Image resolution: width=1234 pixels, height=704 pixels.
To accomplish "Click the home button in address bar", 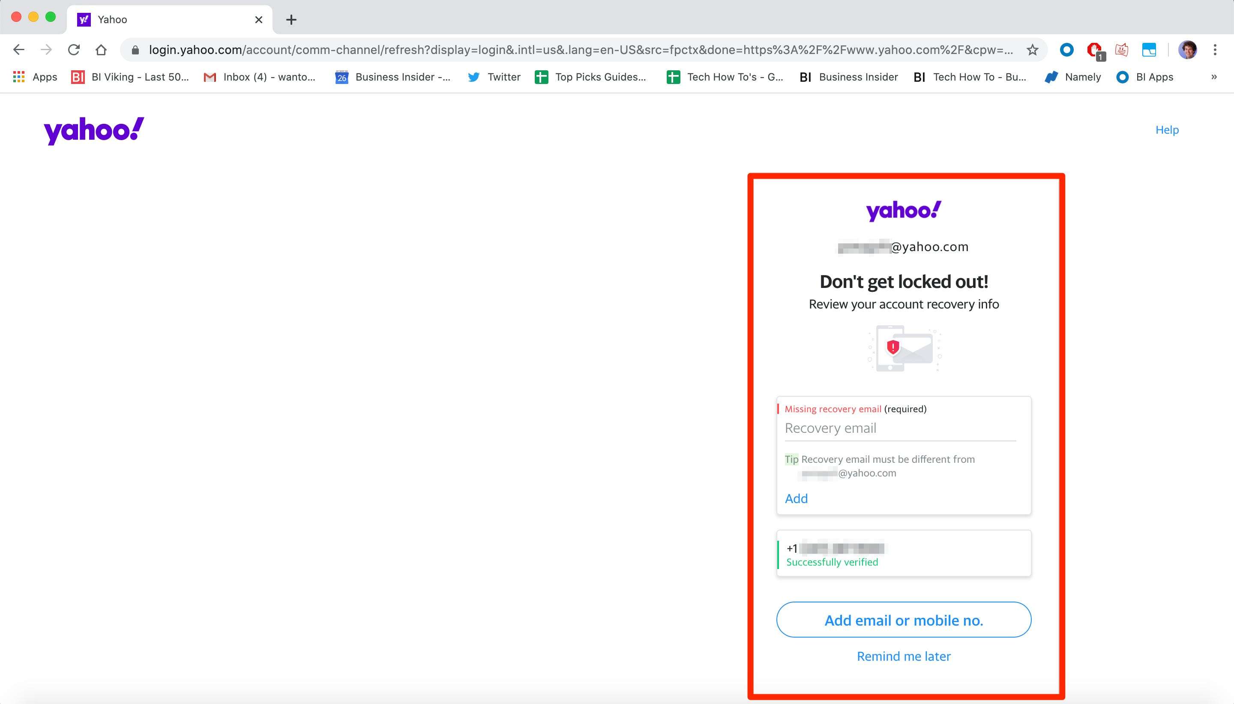I will click(x=101, y=50).
